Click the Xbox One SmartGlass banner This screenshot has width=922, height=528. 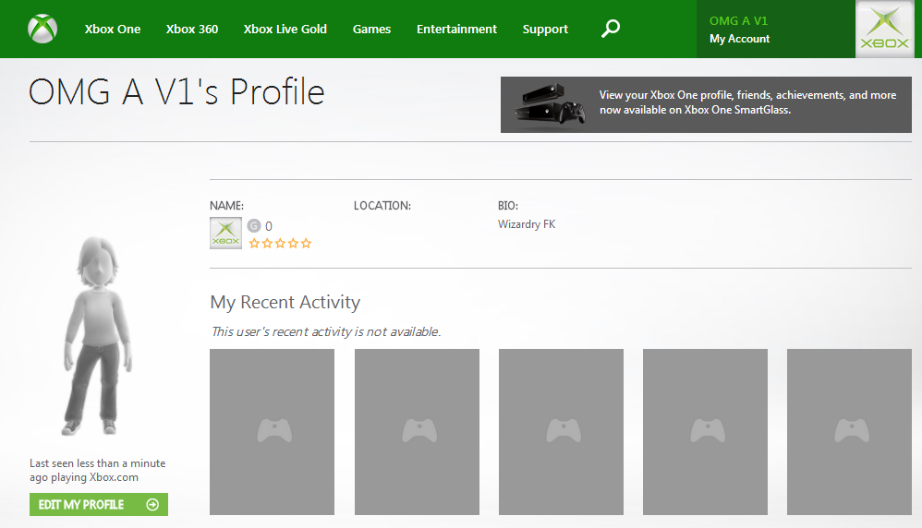pos(706,104)
